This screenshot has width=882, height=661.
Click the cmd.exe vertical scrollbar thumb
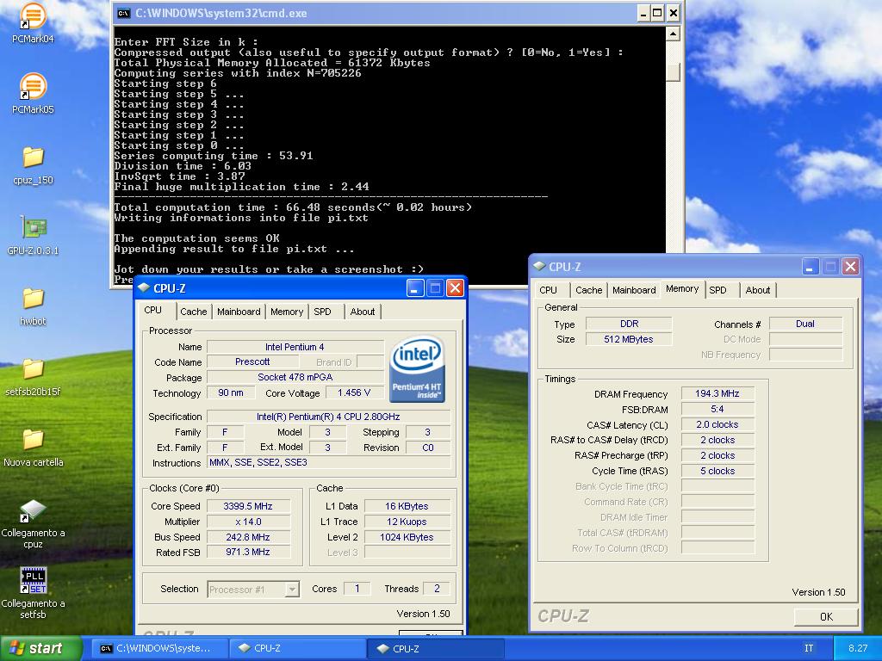tap(672, 72)
